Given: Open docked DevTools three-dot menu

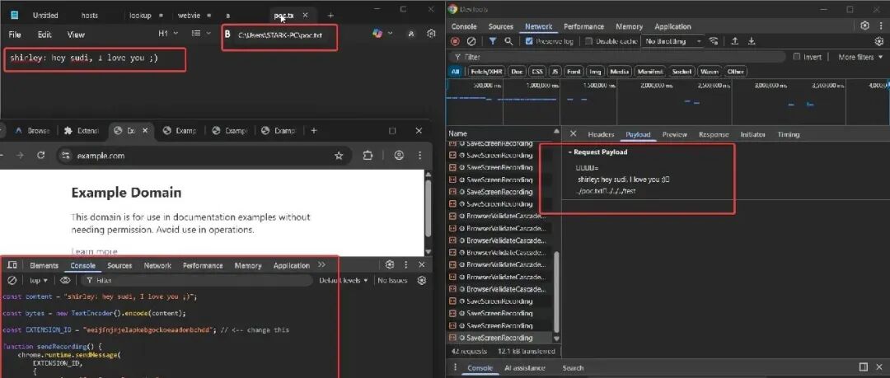Looking at the screenshot, I should (405, 265).
